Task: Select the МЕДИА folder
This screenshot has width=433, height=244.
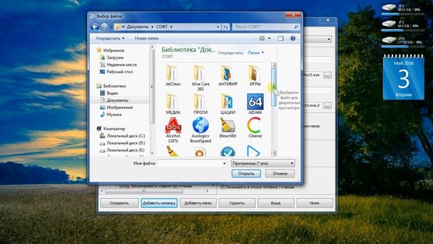Action: 173,104
